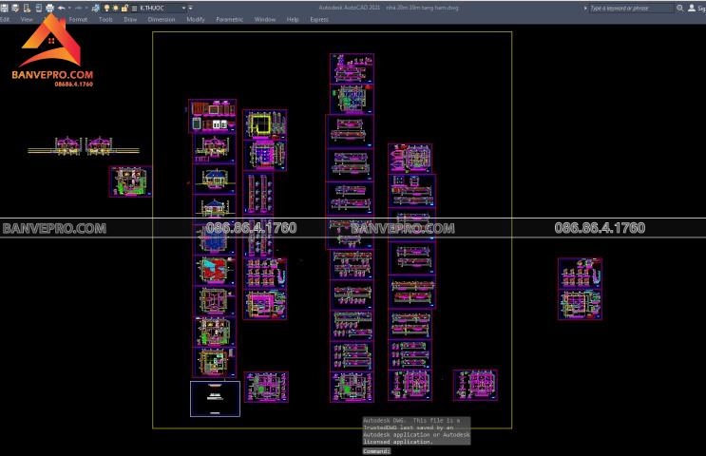This screenshot has width=706, height=456.
Task: Open the K.THUOC layer dropdown
Action: click(x=183, y=9)
